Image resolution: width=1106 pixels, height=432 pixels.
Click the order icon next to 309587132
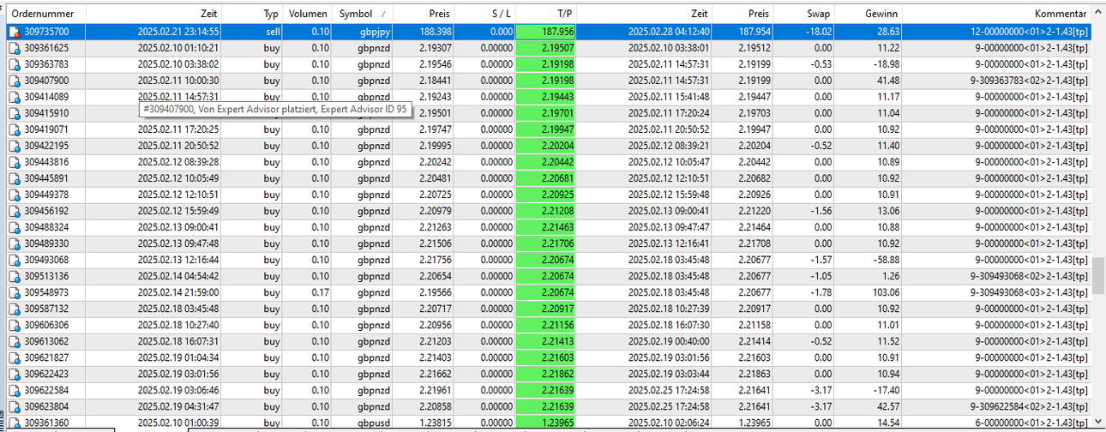[x=15, y=309]
